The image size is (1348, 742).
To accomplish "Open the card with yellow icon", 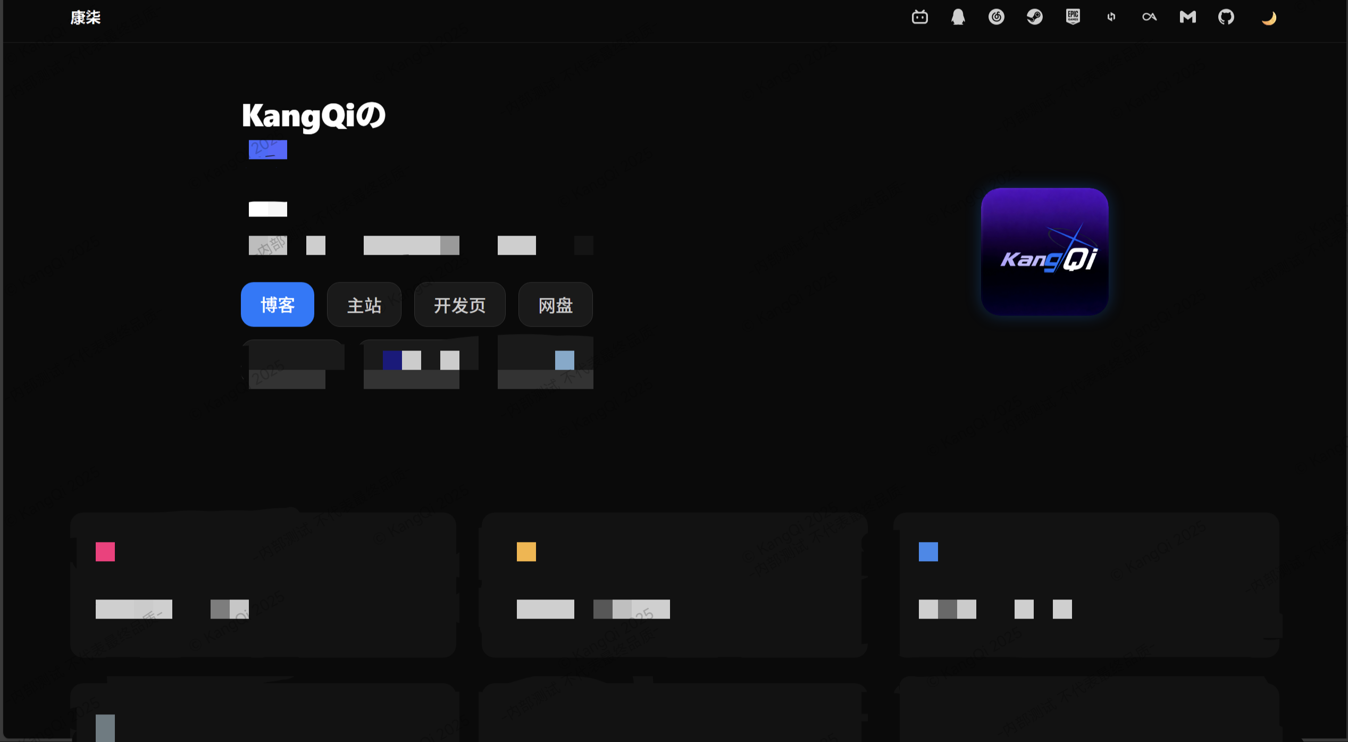I will [x=674, y=585].
